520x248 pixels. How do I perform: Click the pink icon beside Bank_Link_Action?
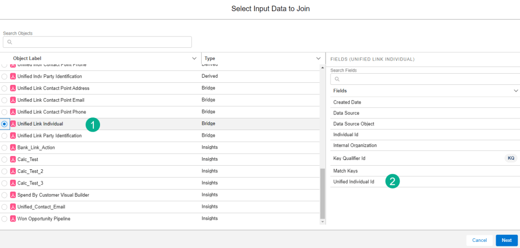point(13,147)
